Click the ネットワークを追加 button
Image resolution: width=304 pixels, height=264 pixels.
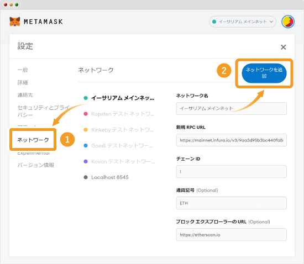(264, 73)
